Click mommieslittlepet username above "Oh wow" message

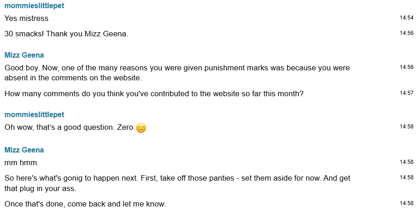pyautogui.click(x=34, y=114)
